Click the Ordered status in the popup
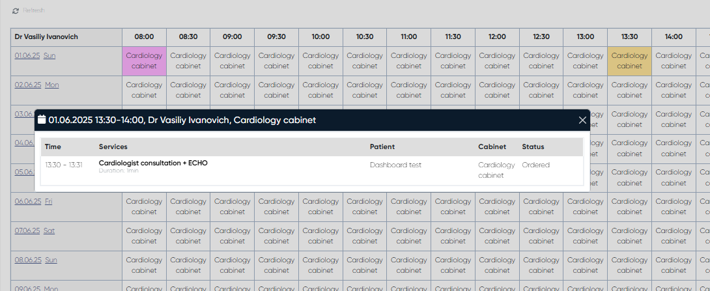This screenshot has width=710, height=291. point(535,165)
